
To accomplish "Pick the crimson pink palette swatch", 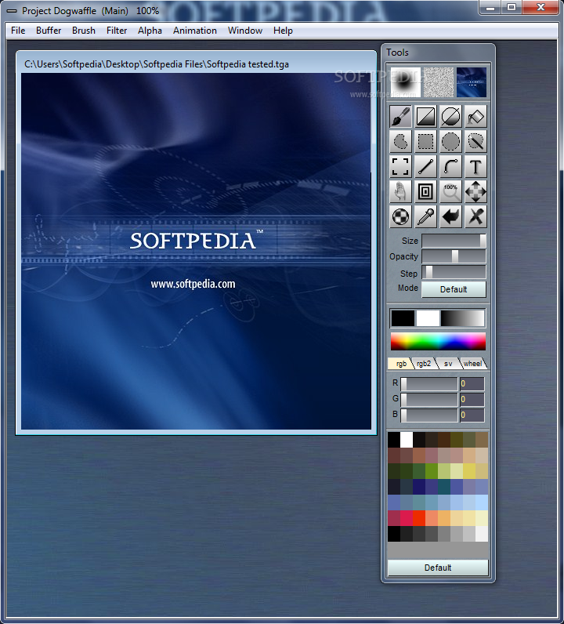I will click(407, 518).
